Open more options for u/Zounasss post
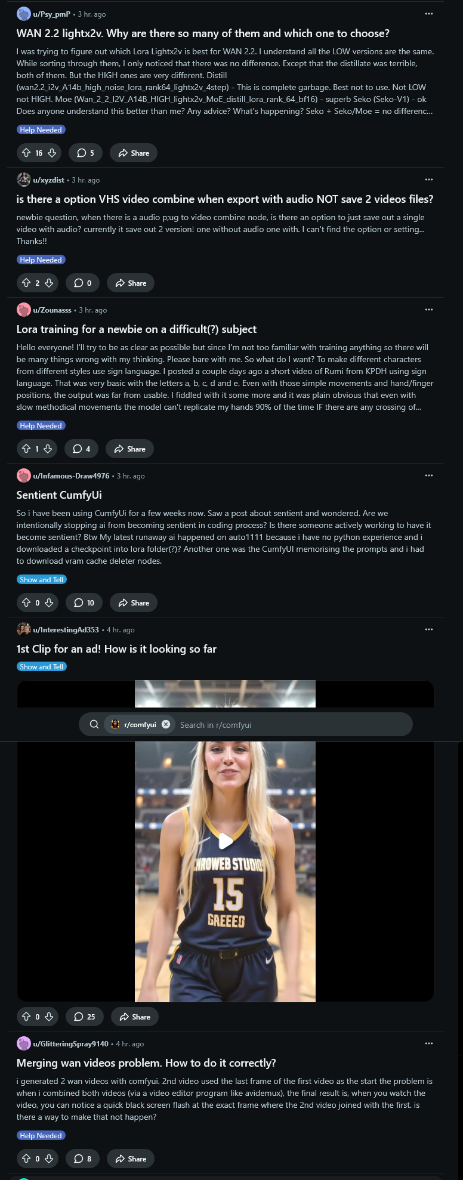 click(x=429, y=310)
